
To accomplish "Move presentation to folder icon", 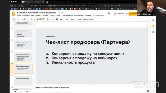I will coord(63,13).
